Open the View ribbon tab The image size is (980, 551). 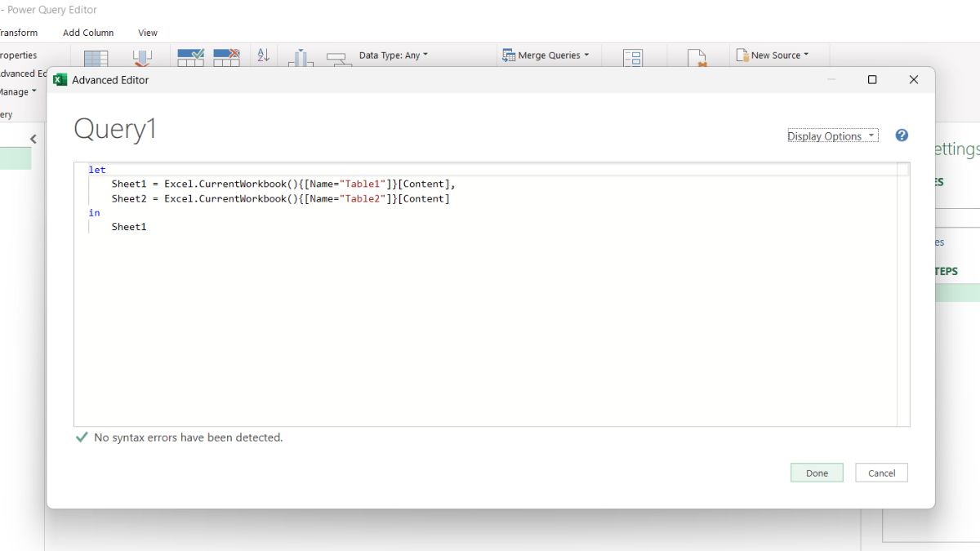click(148, 33)
